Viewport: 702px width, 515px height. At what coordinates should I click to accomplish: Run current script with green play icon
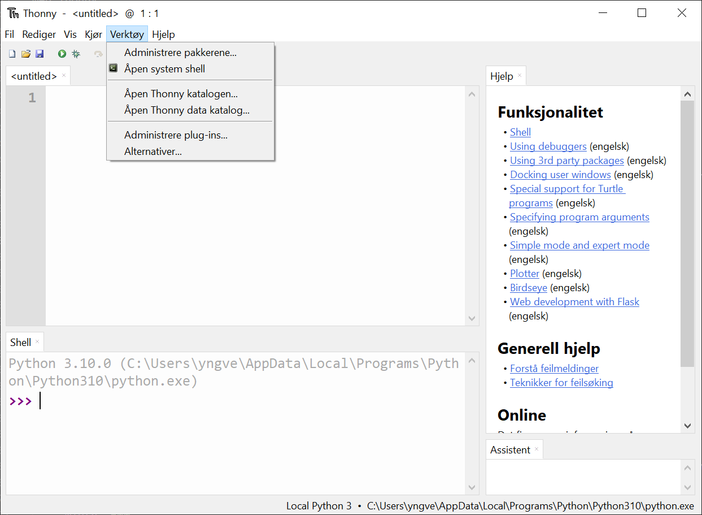(x=62, y=54)
